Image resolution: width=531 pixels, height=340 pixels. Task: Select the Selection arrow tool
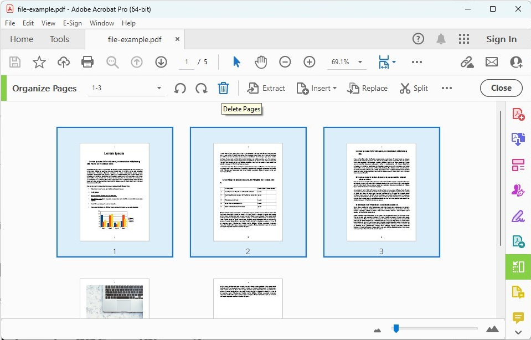(x=235, y=62)
